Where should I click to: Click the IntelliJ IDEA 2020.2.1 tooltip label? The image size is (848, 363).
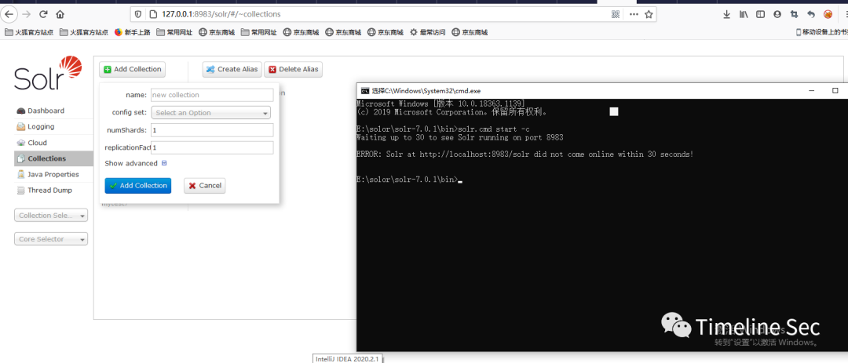(349, 358)
